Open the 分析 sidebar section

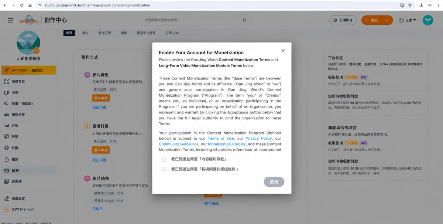tap(29, 125)
